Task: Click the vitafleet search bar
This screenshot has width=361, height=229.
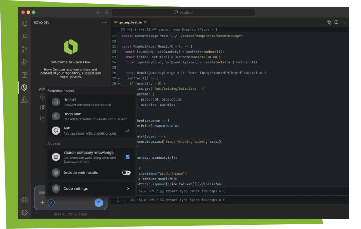Action: (183, 12)
